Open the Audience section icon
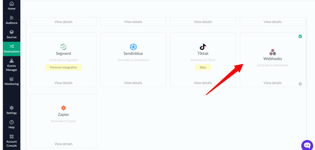This screenshot has width=315, height=150. click(x=11, y=18)
